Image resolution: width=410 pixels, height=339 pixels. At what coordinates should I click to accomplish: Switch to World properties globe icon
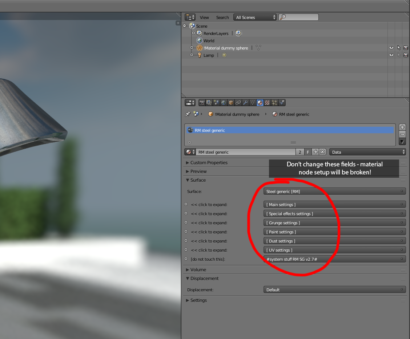point(224,103)
